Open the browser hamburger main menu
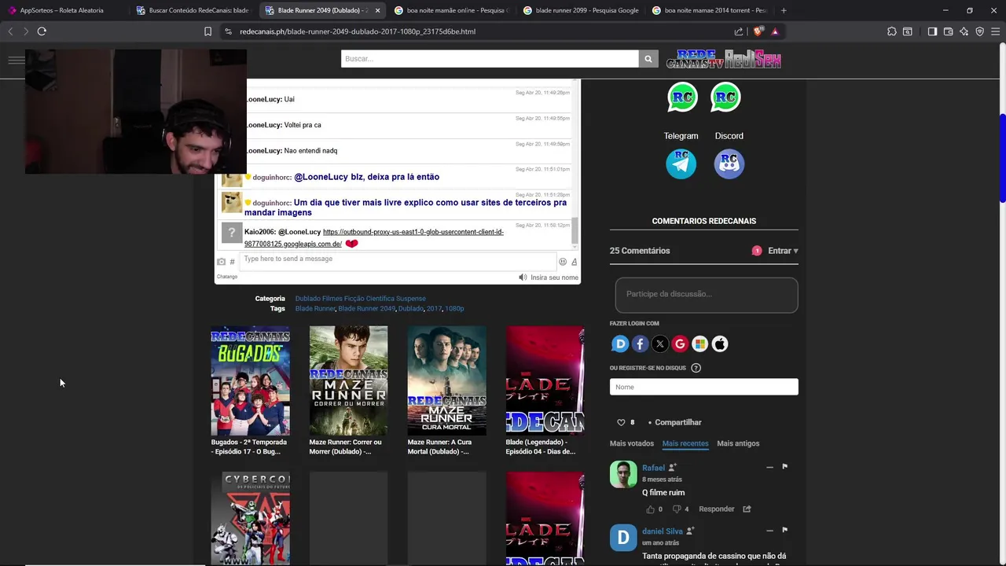The height and width of the screenshot is (566, 1006). [x=996, y=31]
